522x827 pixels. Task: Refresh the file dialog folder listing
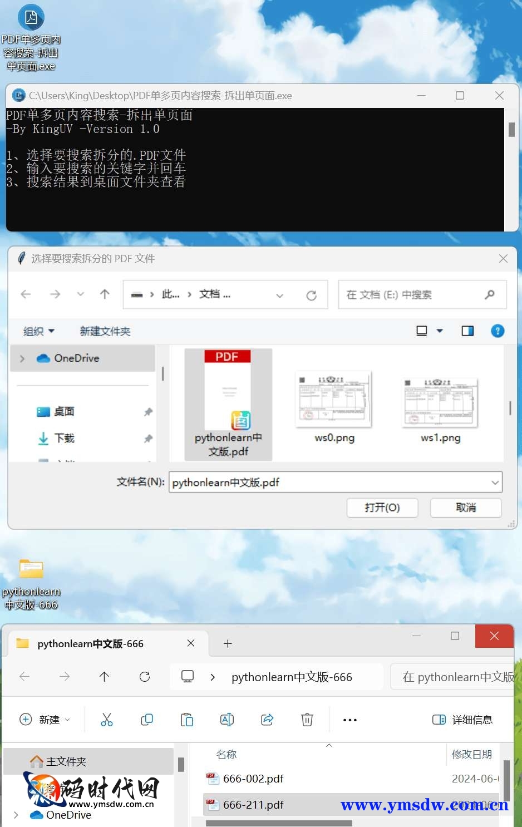(312, 295)
